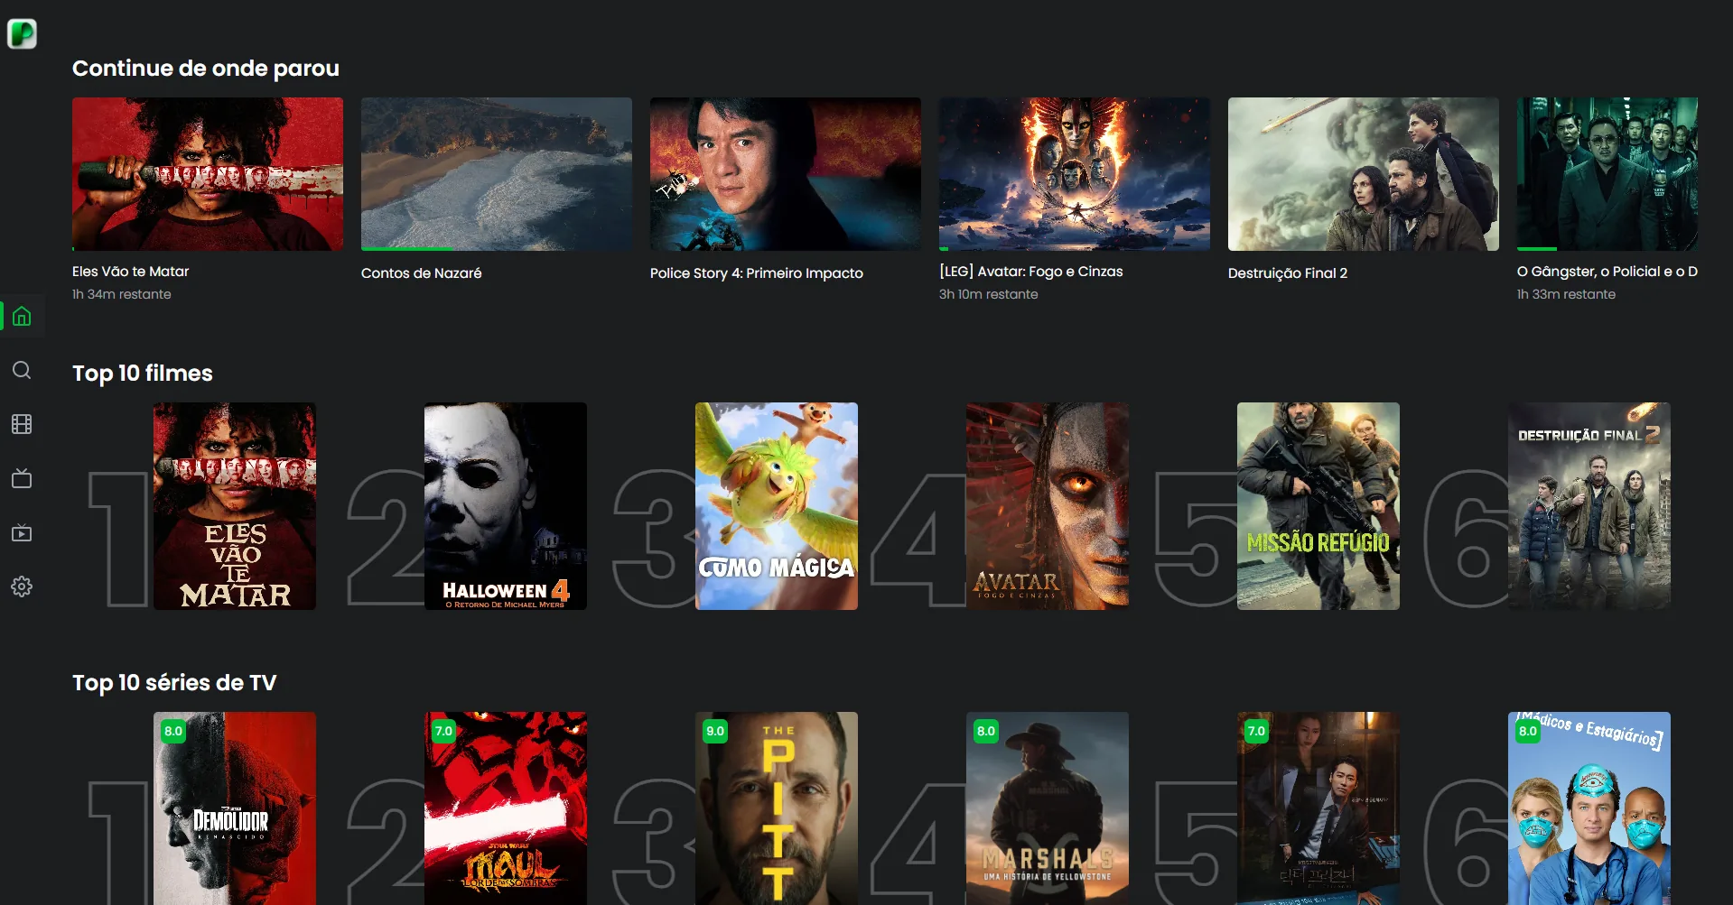The image size is (1733, 905).
Task: Go to Home via the sidebar house icon
Action: pyautogui.click(x=22, y=317)
